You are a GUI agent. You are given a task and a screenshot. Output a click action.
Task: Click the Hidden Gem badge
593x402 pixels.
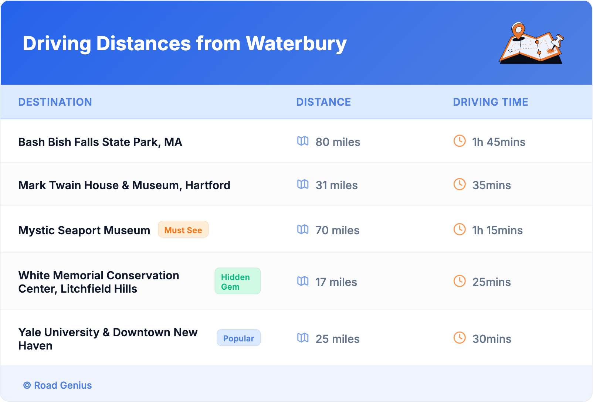pos(237,281)
